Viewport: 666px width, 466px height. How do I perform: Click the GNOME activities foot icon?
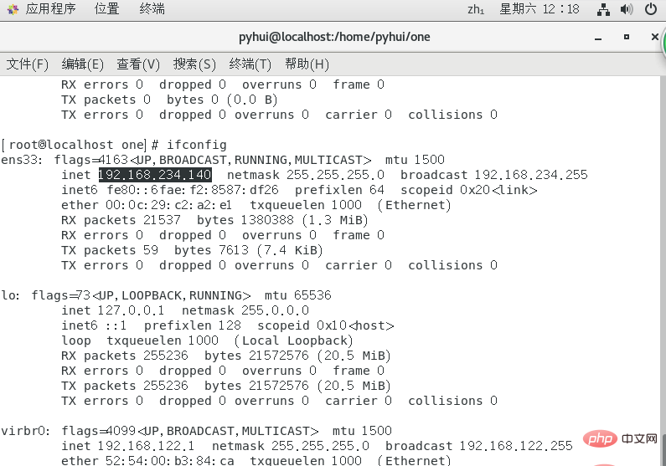[13, 9]
